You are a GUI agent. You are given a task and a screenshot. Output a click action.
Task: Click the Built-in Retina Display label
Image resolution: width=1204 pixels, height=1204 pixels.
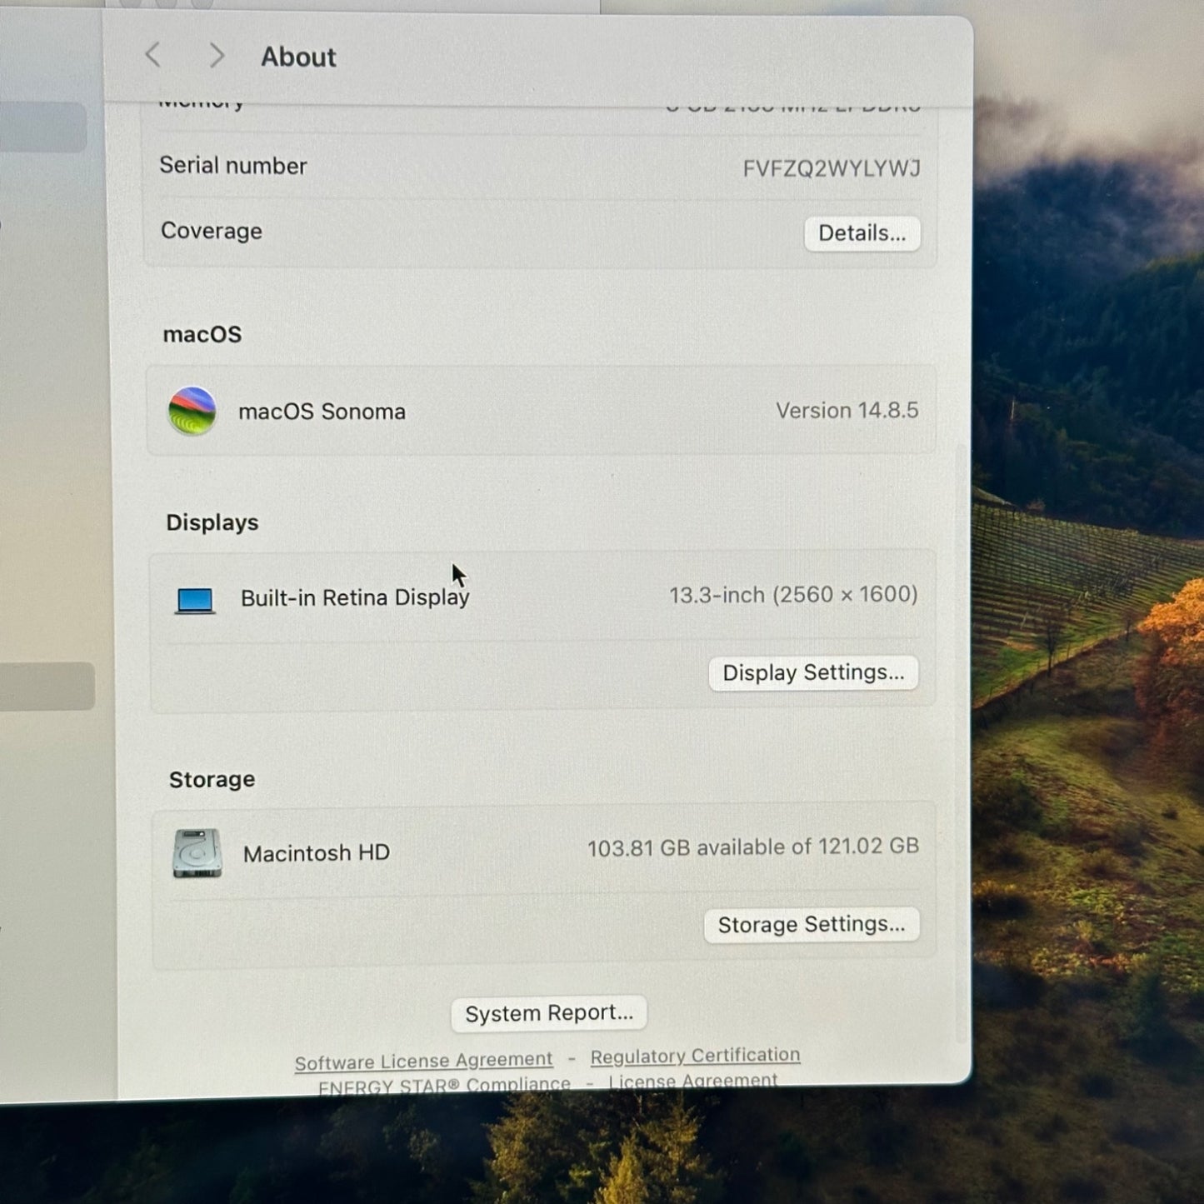(x=355, y=598)
